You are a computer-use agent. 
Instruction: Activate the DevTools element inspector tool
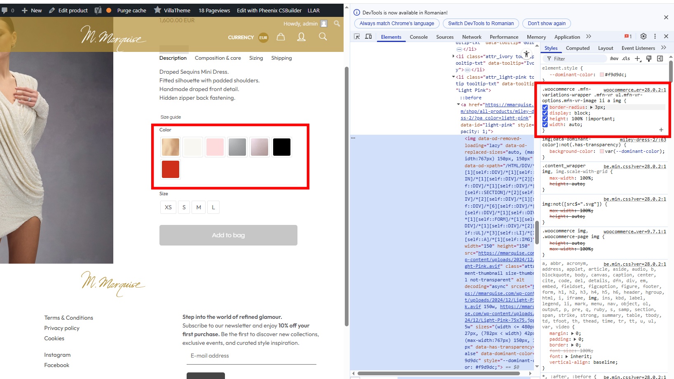(357, 37)
